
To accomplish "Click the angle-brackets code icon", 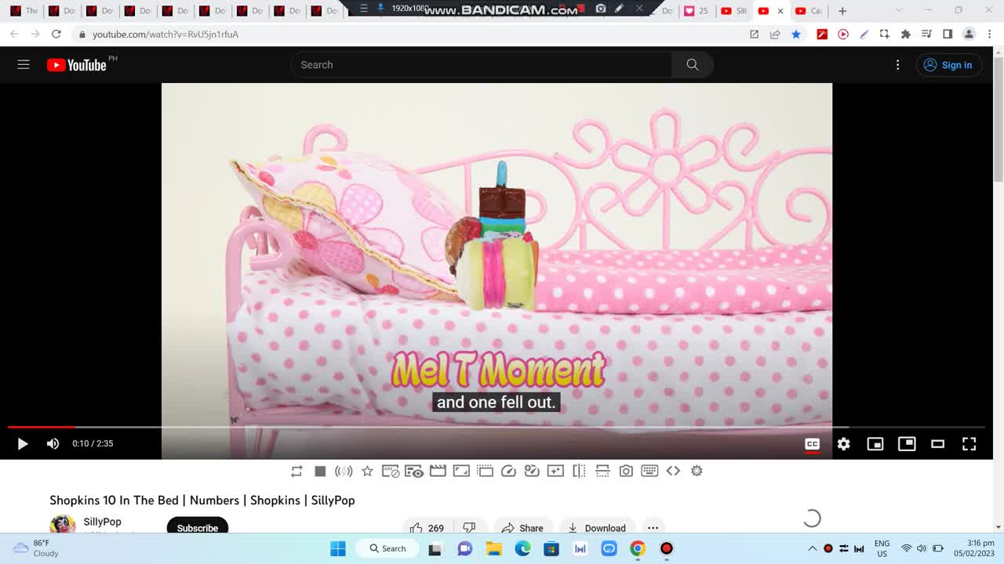I will 673,471.
